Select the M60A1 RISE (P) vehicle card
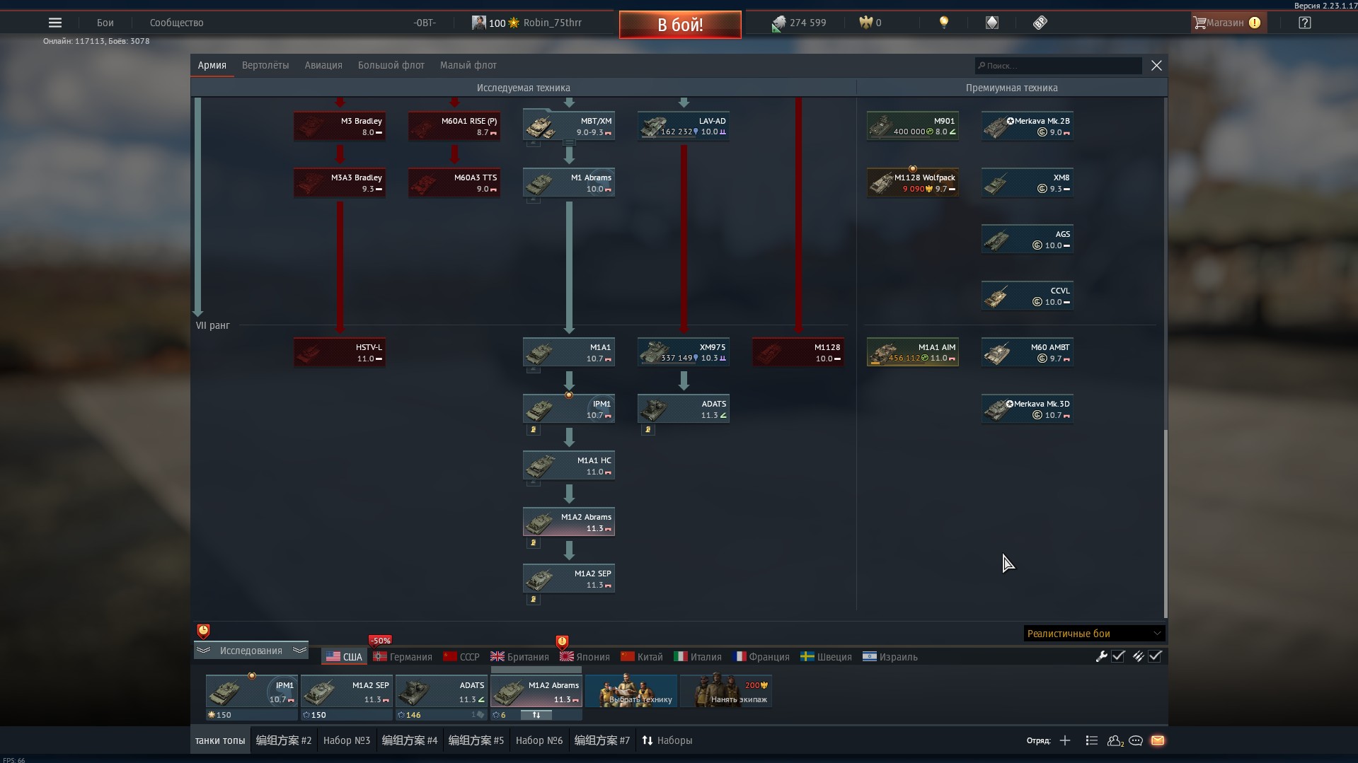The width and height of the screenshot is (1358, 763). pos(454,126)
